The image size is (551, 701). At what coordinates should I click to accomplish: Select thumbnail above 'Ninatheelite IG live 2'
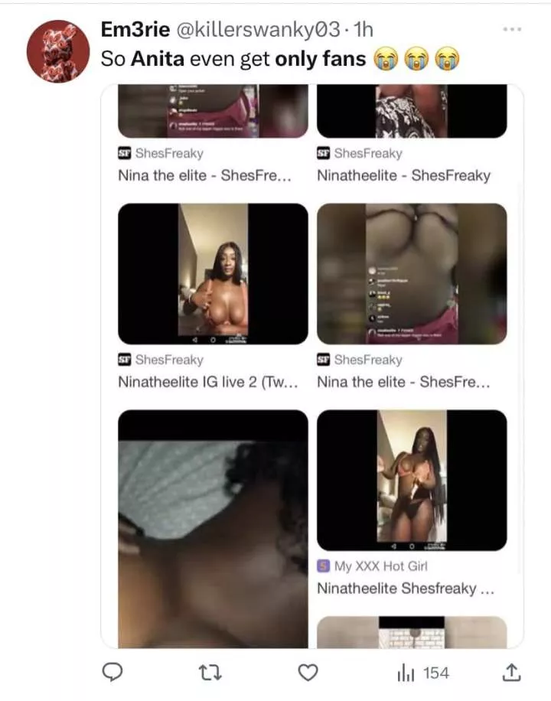coord(213,274)
